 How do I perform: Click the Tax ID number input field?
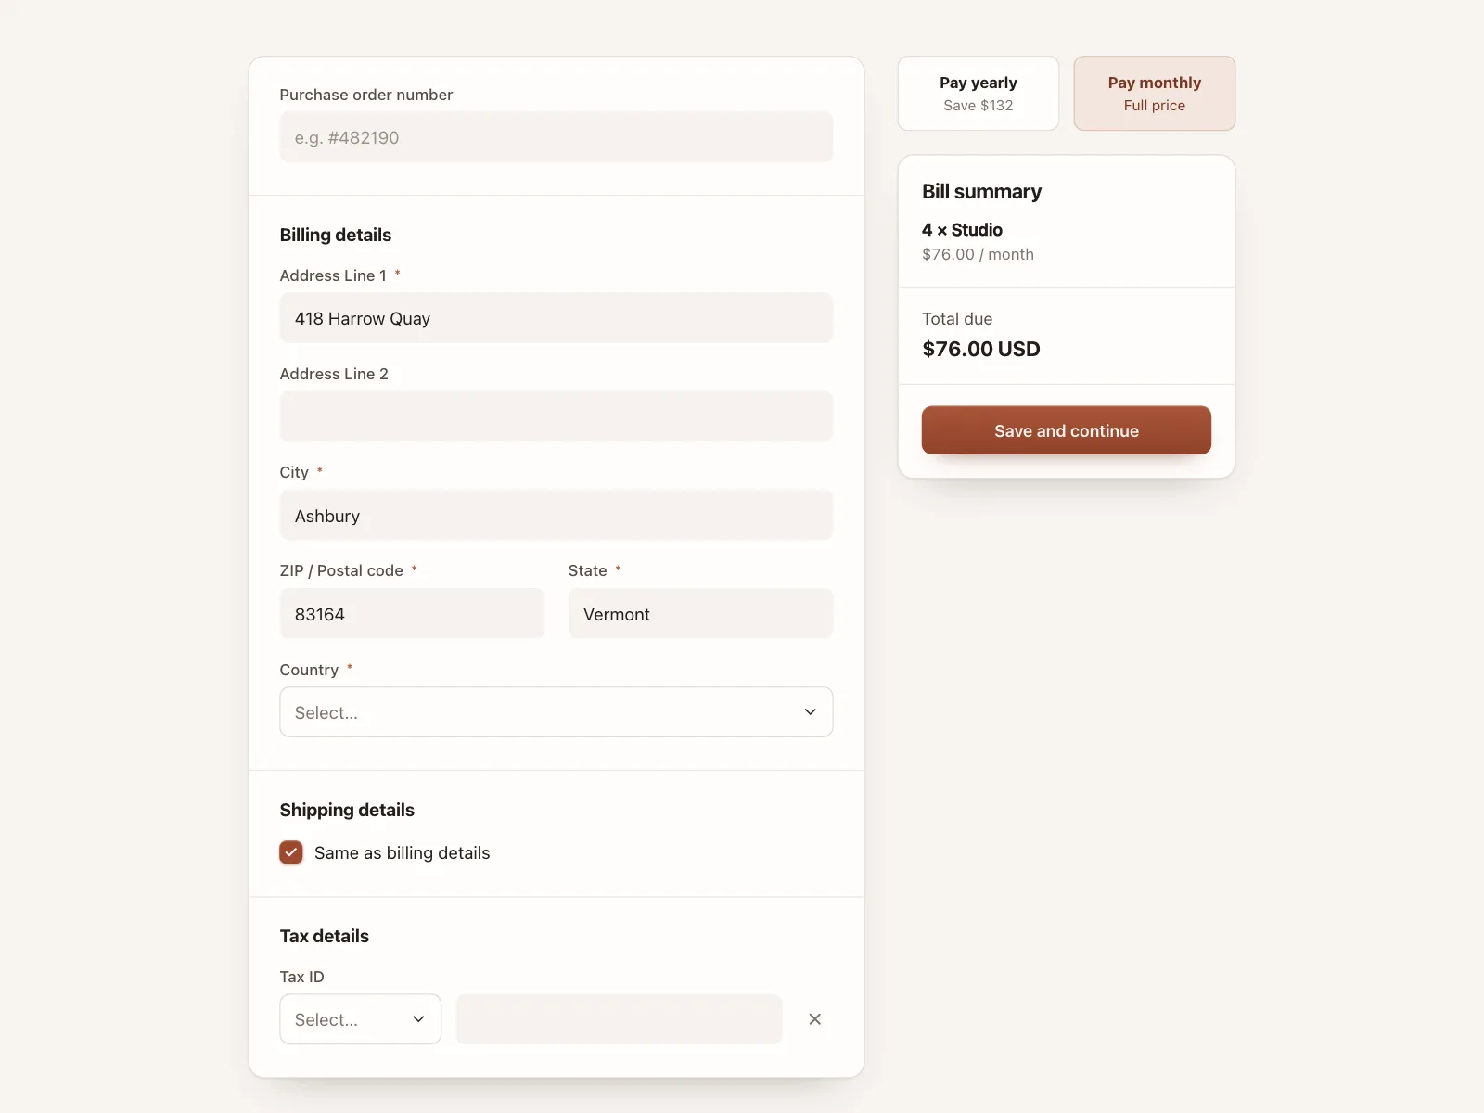click(619, 1019)
